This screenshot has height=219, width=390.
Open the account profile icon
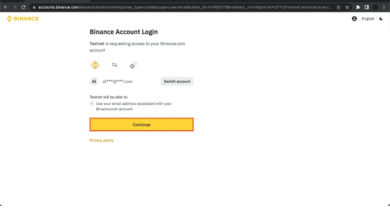(354, 19)
